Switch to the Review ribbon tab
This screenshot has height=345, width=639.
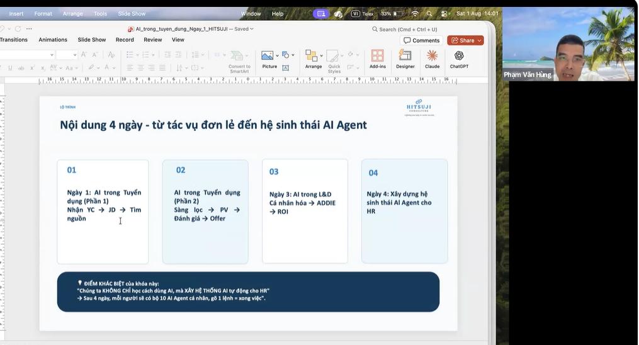point(153,40)
